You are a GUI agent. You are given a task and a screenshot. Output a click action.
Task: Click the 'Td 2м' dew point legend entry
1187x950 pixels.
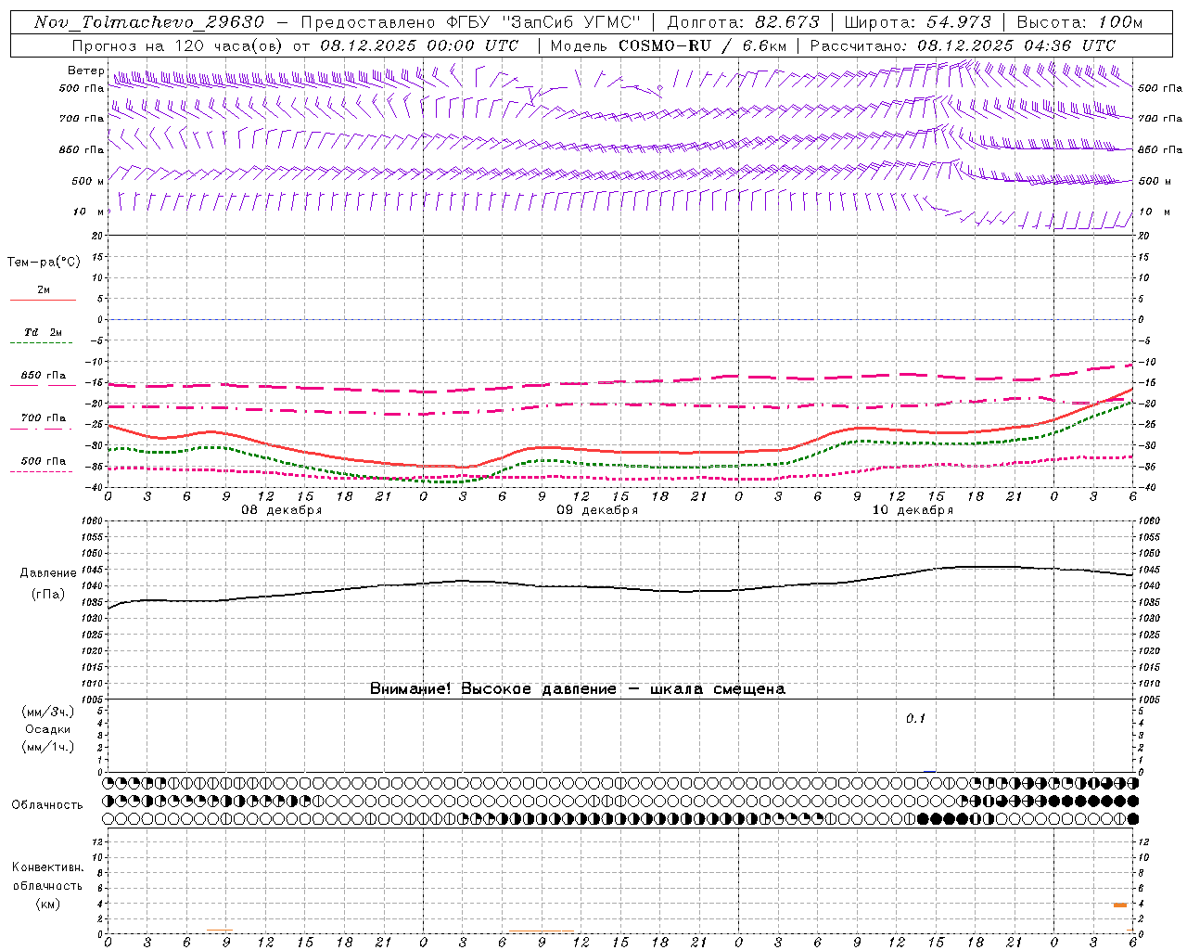tap(44, 332)
